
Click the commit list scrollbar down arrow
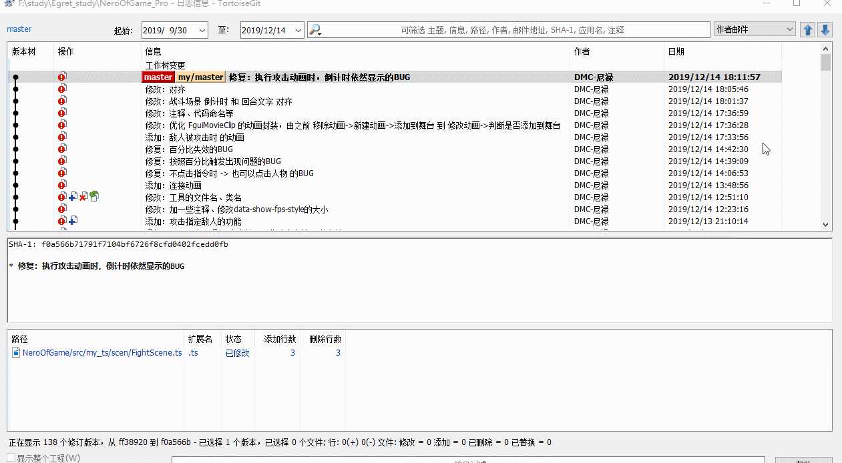(x=825, y=225)
